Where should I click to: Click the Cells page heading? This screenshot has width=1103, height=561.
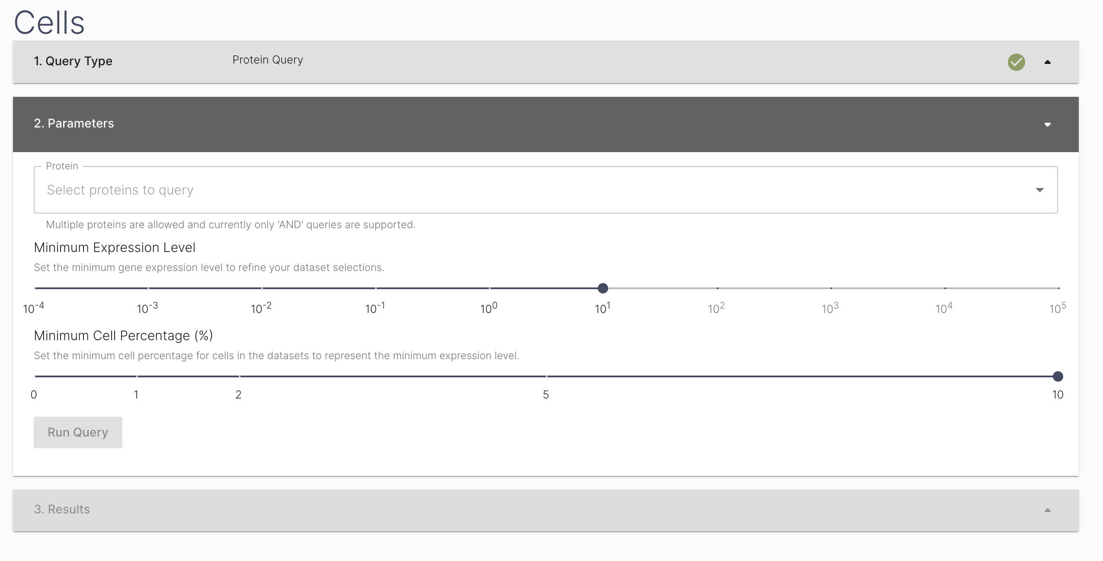(49, 22)
